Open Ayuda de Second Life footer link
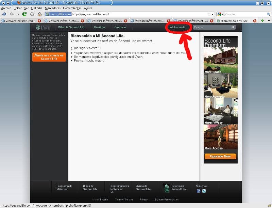This screenshot has width=272, height=208. coord(143,188)
